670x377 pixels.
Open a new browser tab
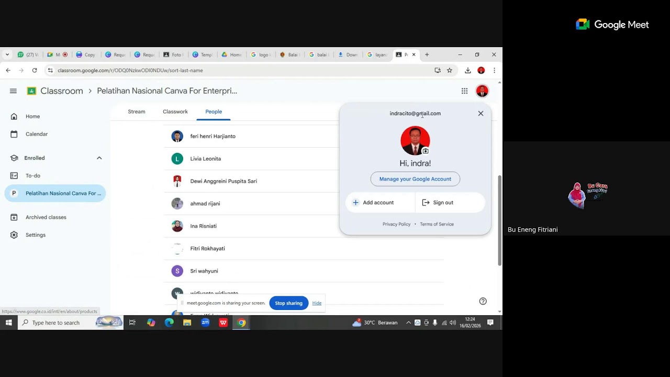[x=427, y=54]
